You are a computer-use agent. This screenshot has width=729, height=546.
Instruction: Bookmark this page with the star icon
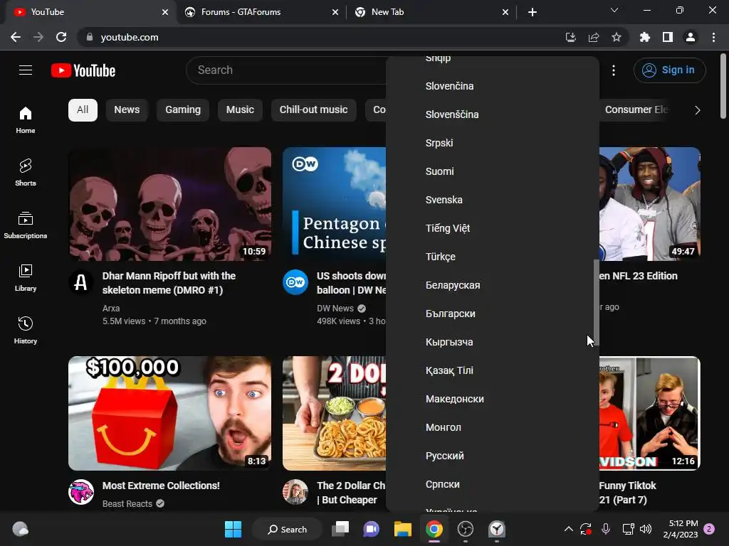tap(617, 37)
